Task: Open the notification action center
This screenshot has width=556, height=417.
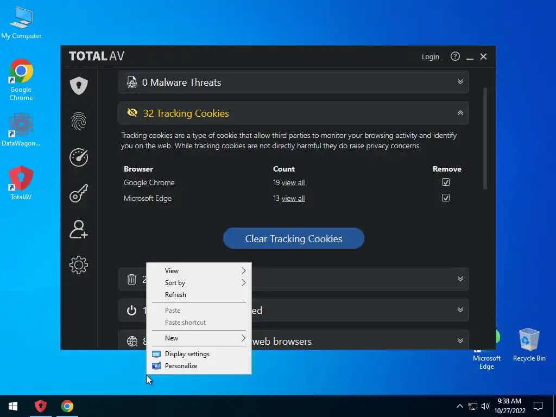Action: 538,406
